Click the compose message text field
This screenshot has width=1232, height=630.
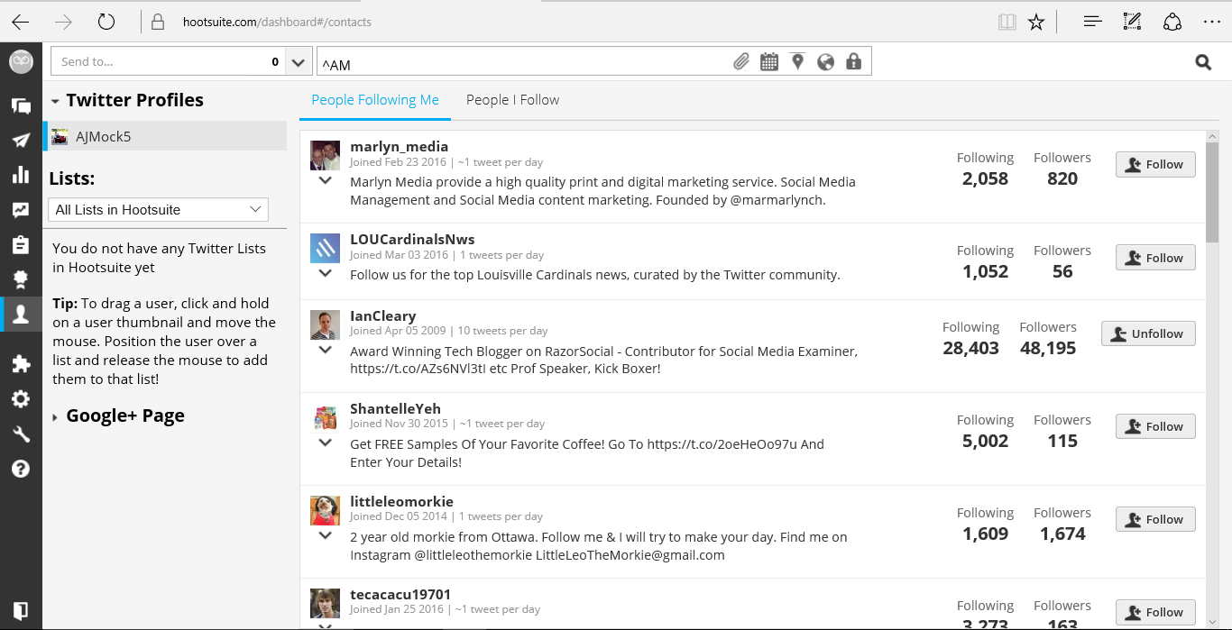pos(523,63)
